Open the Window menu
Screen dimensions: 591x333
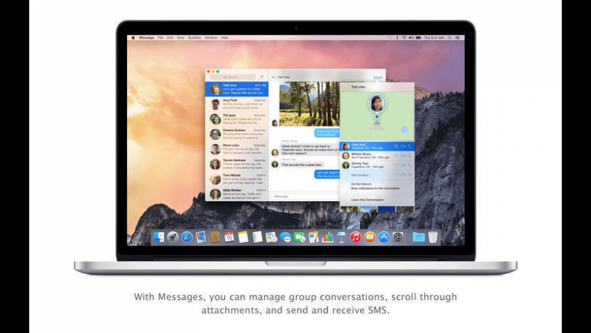coord(211,37)
